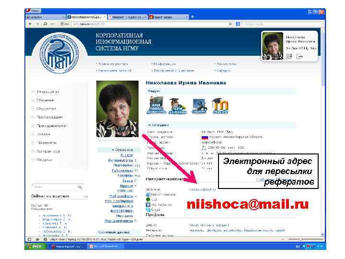Open the Конференции top menu link
Viewport: 345px width, 259px height.
(x=163, y=64)
